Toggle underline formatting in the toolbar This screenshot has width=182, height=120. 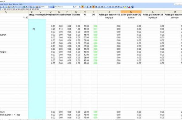(88, 7)
